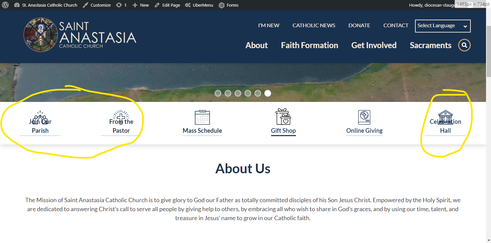Viewport: 491px width, 243px height.
Task: Click the Mass Schedule calendar icon
Action: [x=202, y=117]
